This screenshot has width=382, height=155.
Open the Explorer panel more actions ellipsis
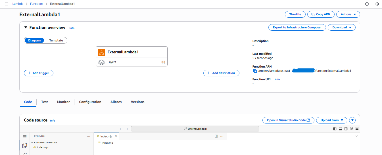89,136
